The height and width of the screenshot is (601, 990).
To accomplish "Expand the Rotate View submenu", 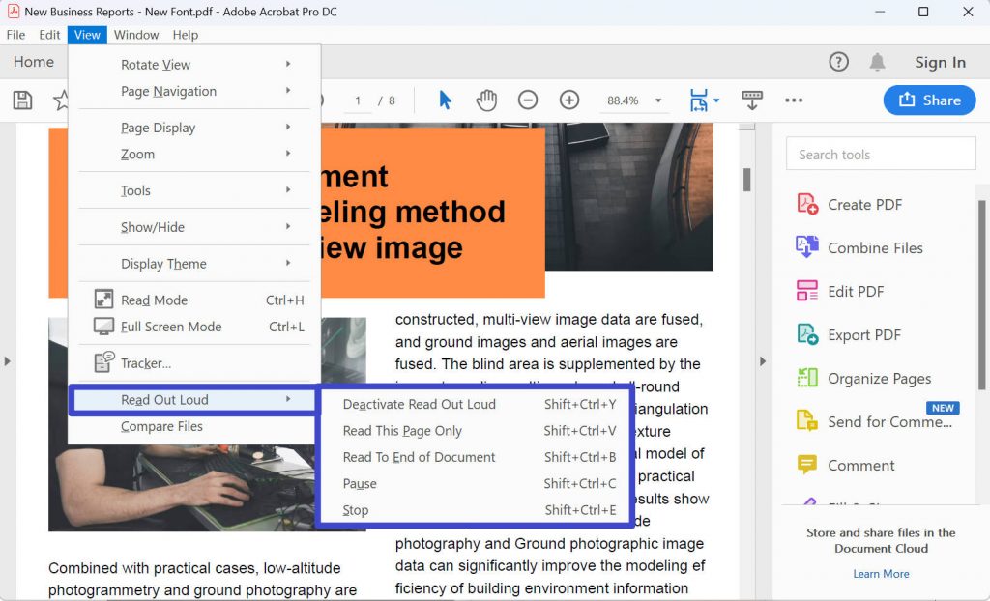I will click(x=155, y=64).
